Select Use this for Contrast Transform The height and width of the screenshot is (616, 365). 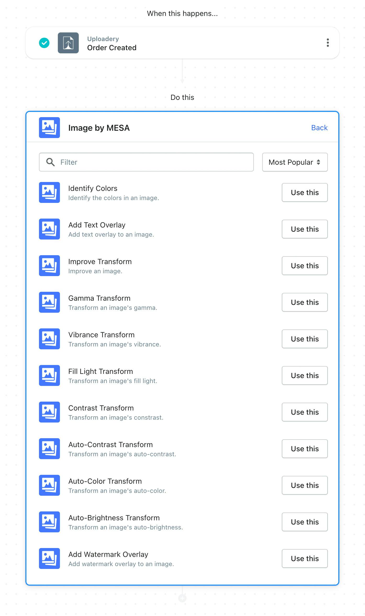305,412
